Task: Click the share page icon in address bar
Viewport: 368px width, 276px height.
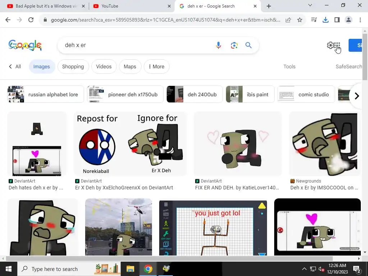Action: 288,20
